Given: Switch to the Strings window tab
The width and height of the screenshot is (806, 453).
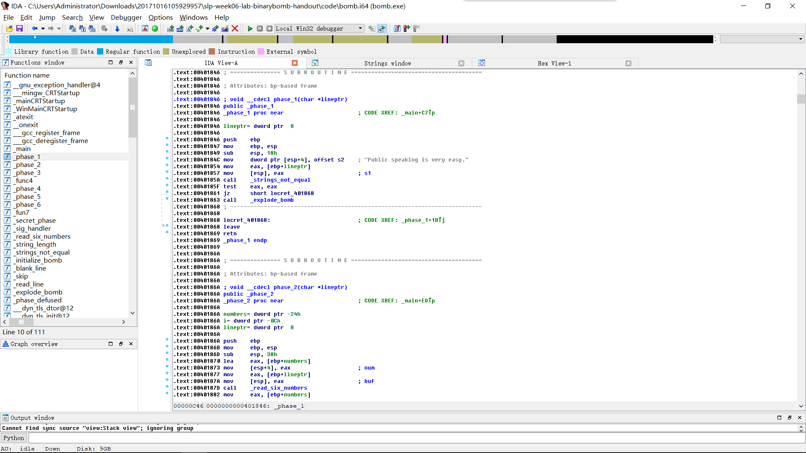Looking at the screenshot, I should pyautogui.click(x=387, y=63).
